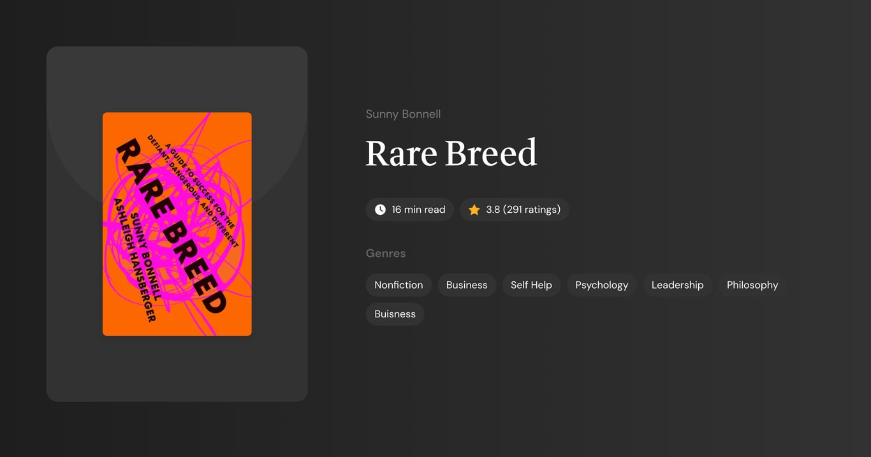Select the Leadership genre tag
Viewport: 871px width, 457px height.
click(677, 285)
